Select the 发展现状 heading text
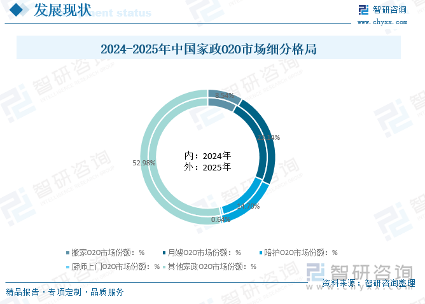 coord(62,10)
